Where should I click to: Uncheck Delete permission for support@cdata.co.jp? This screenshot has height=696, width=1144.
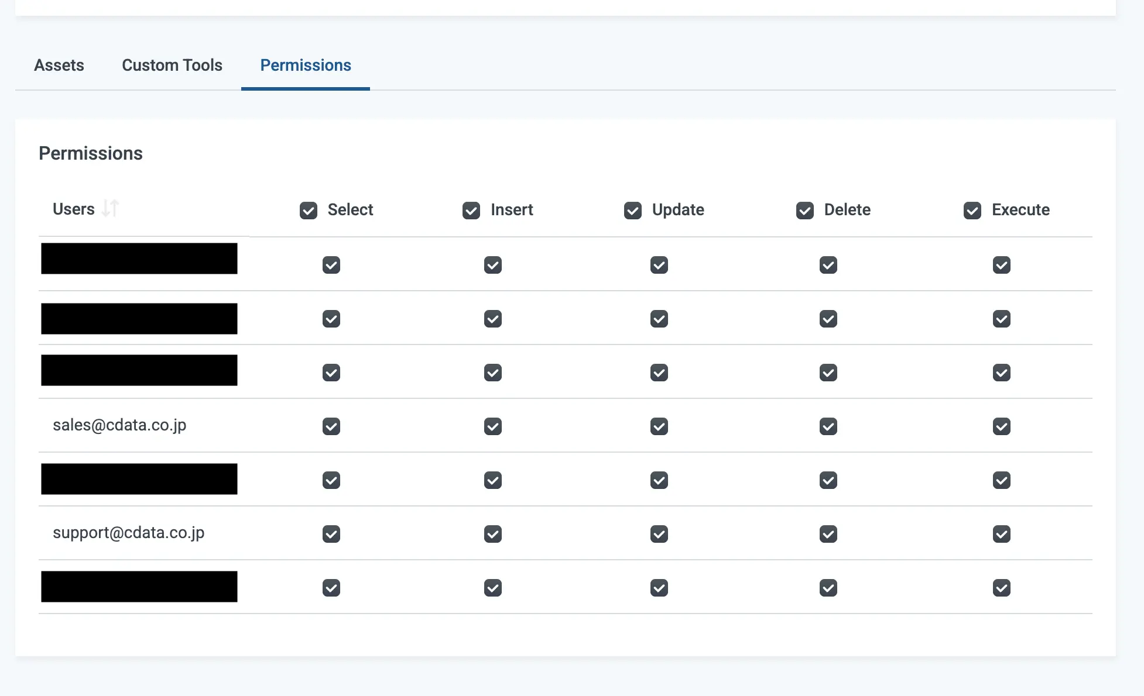click(x=828, y=534)
